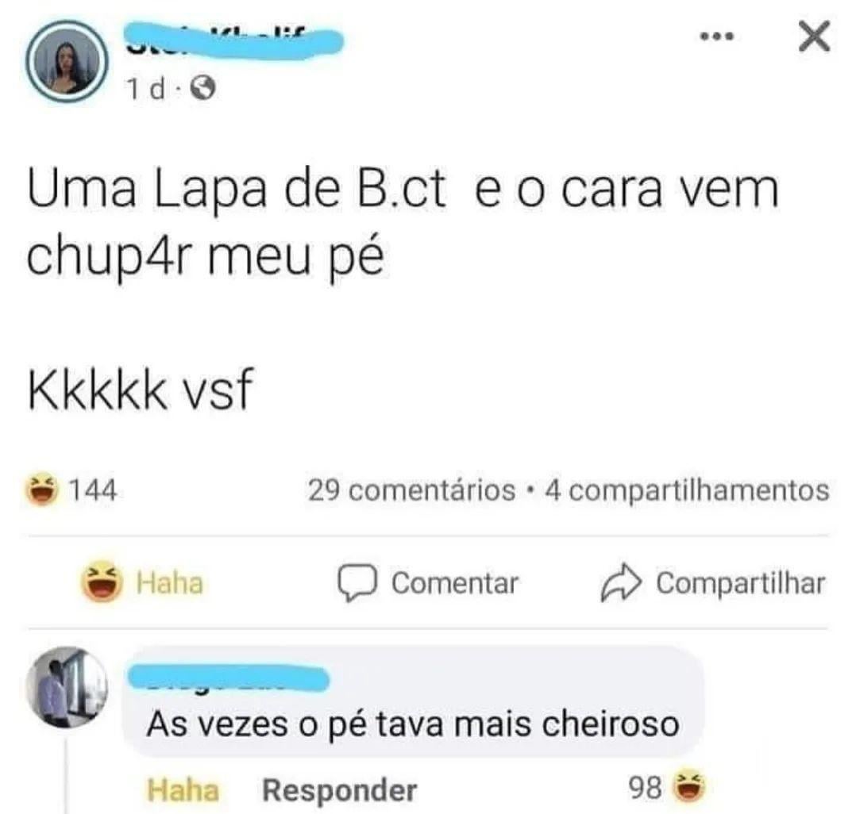Click the Comentar speech bubble icon
The width and height of the screenshot is (856, 814).
[357, 582]
